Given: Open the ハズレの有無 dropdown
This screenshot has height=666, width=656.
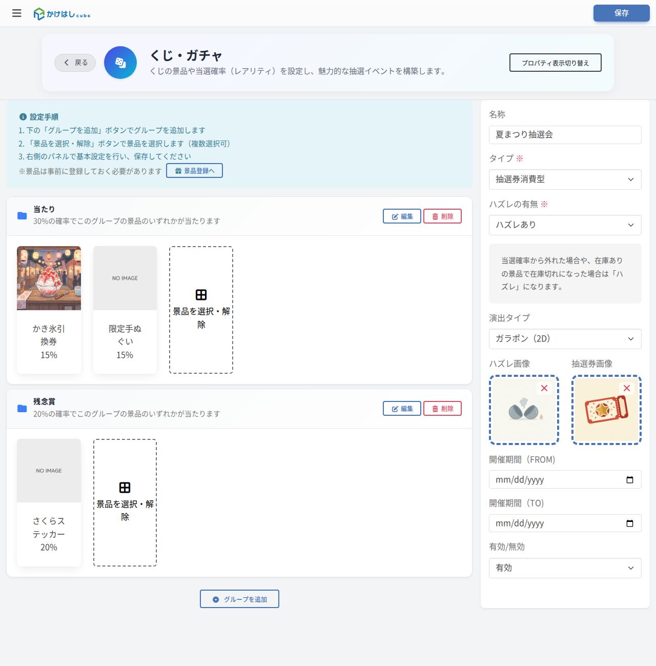Looking at the screenshot, I should (565, 225).
